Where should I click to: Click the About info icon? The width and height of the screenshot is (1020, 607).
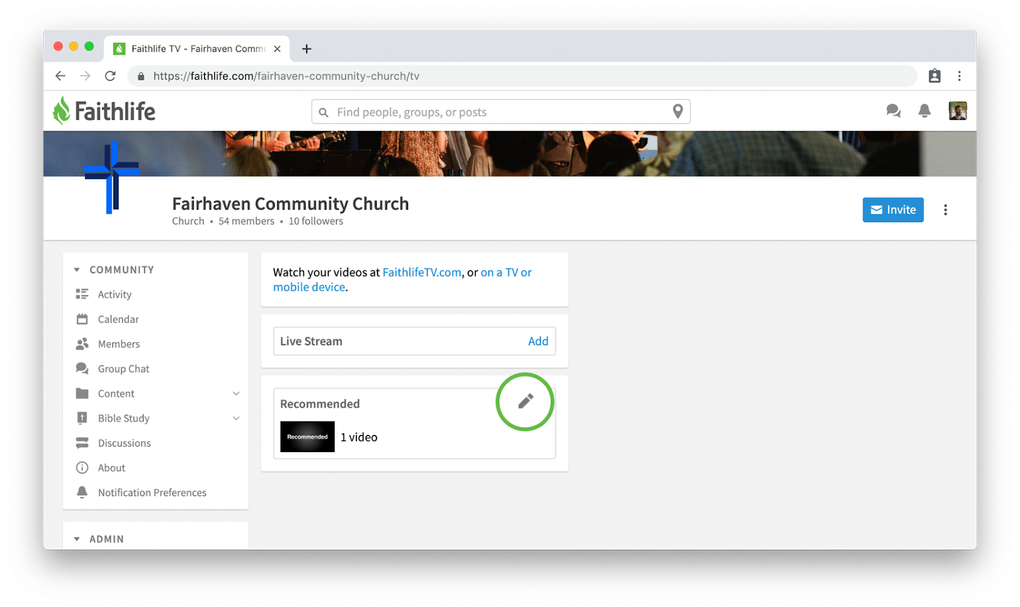(x=82, y=467)
